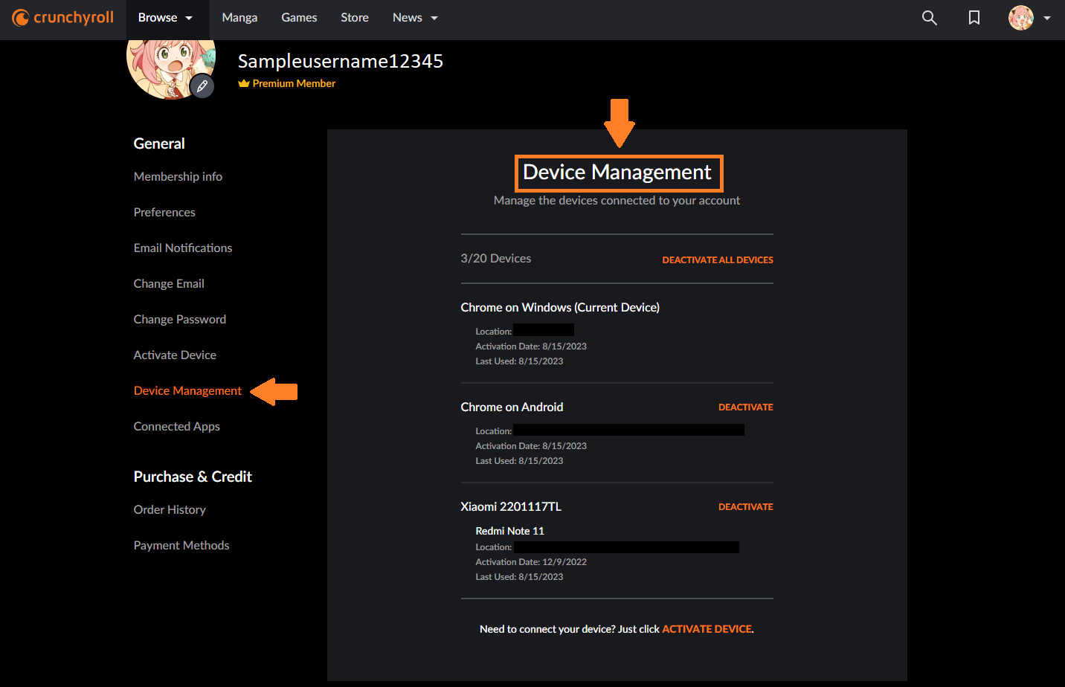Click the ACTIVATE DEVICE link

[x=707, y=629]
